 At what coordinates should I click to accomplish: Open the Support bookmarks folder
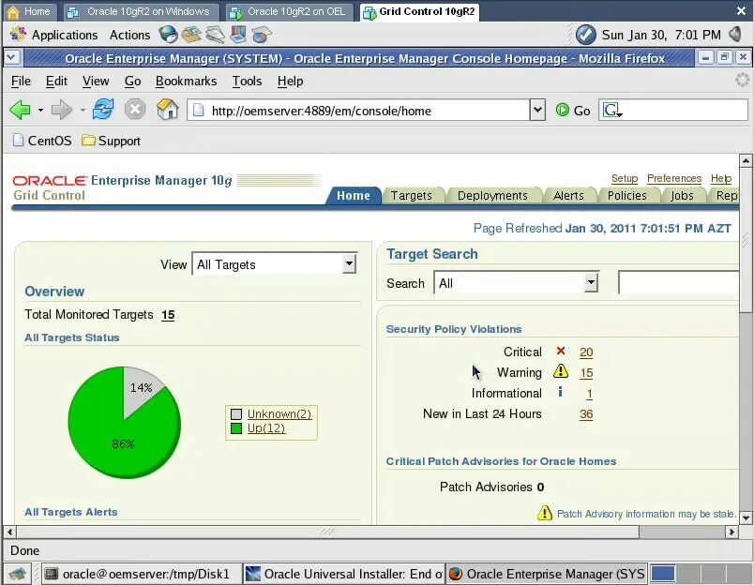(x=111, y=141)
